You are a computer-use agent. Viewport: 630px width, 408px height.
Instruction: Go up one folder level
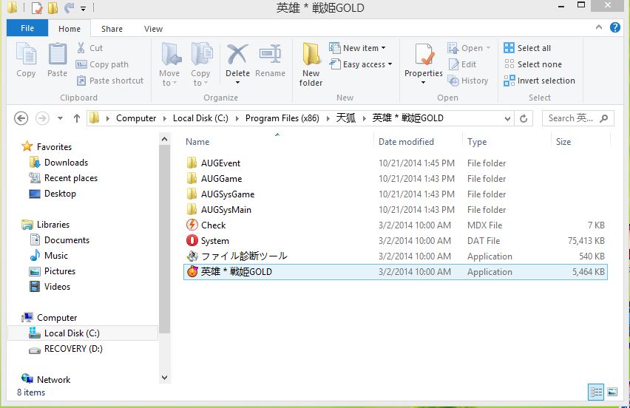[x=77, y=118]
